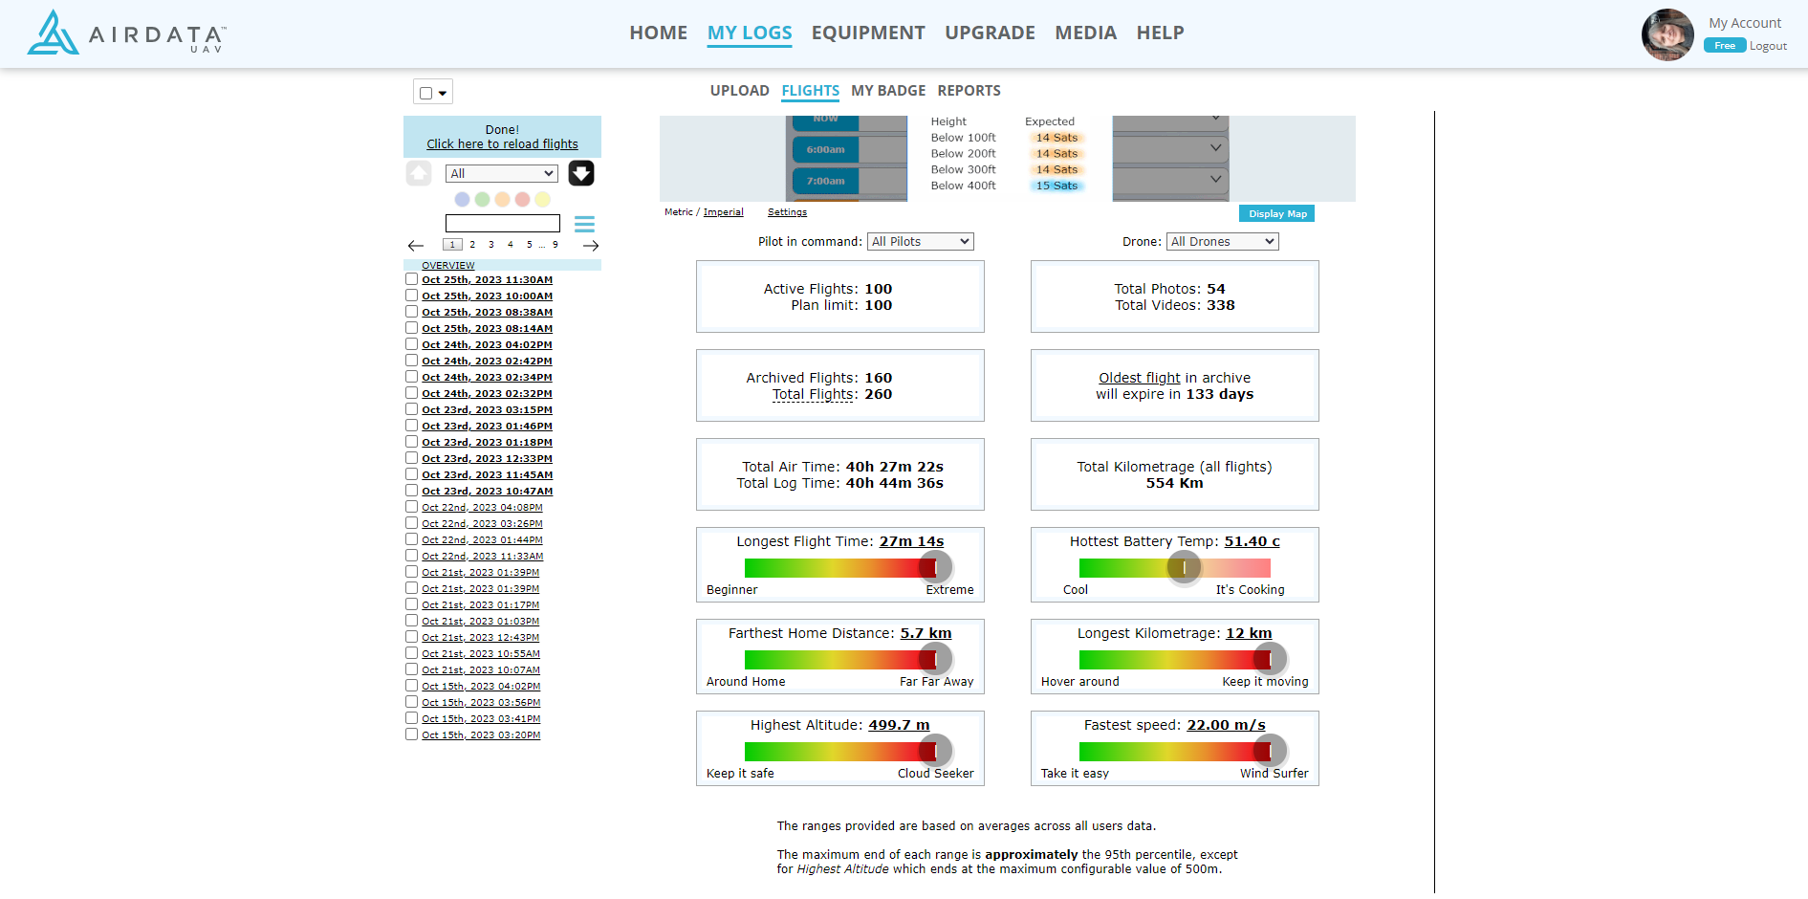Check the Oct 25th 11:30AM flight box

coord(411,279)
